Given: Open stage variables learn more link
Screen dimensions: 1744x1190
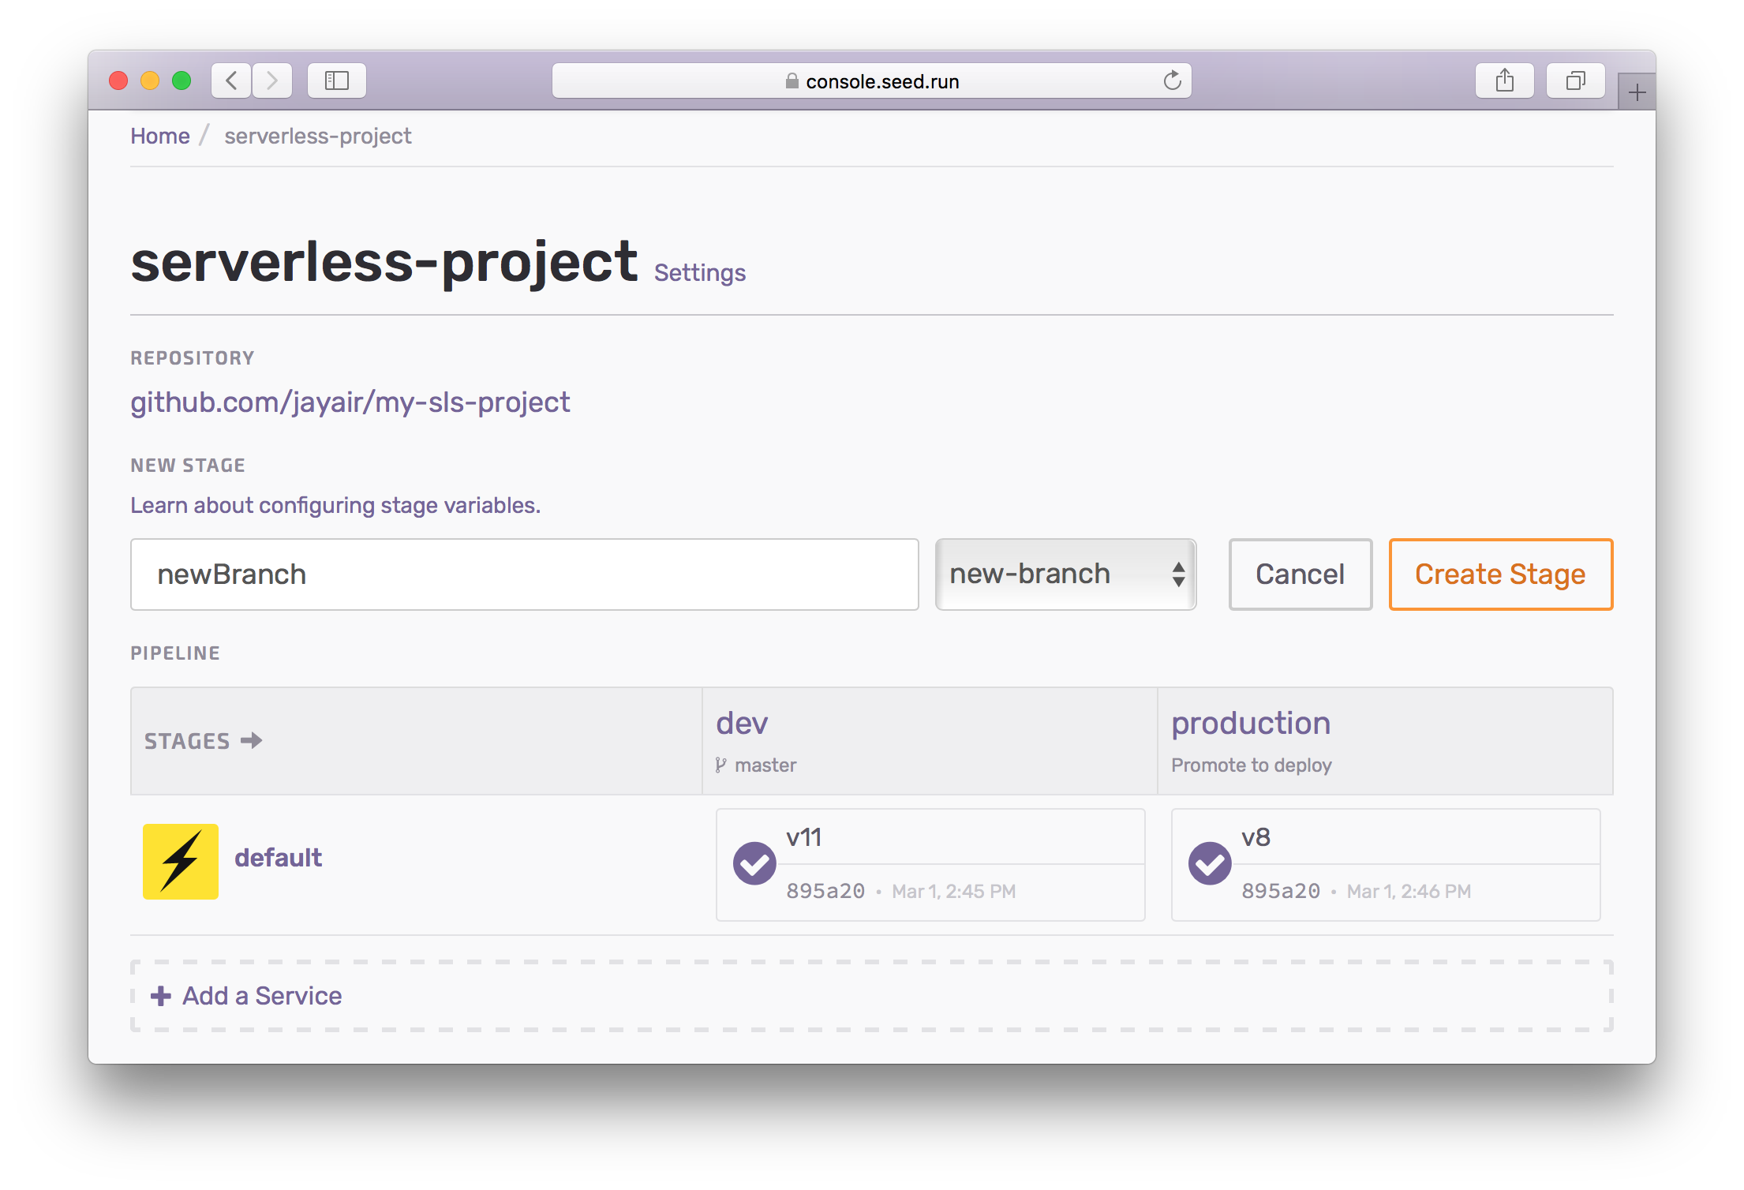Looking at the screenshot, I should [x=335, y=505].
